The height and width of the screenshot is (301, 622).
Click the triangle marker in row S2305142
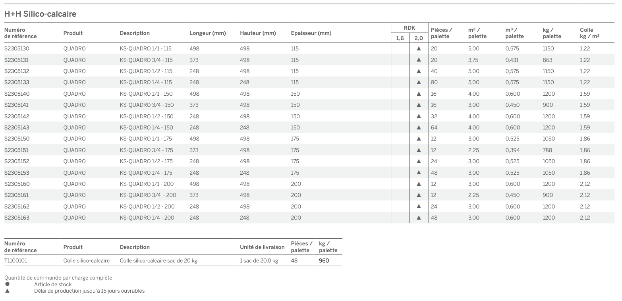[418, 116]
